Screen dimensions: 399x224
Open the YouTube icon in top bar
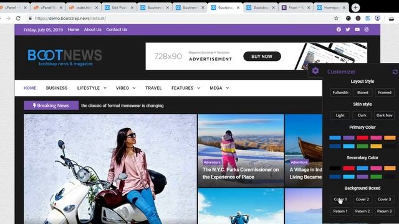[357, 29]
